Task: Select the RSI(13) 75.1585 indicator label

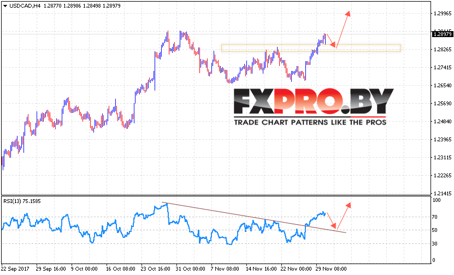Action: (22, 201)
